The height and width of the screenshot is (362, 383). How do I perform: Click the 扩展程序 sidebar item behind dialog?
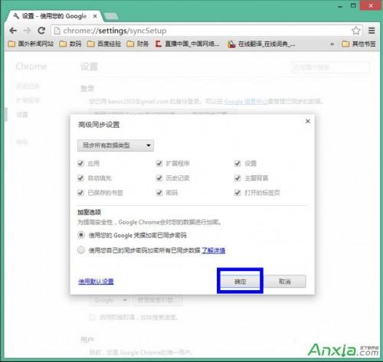[28, 100]
